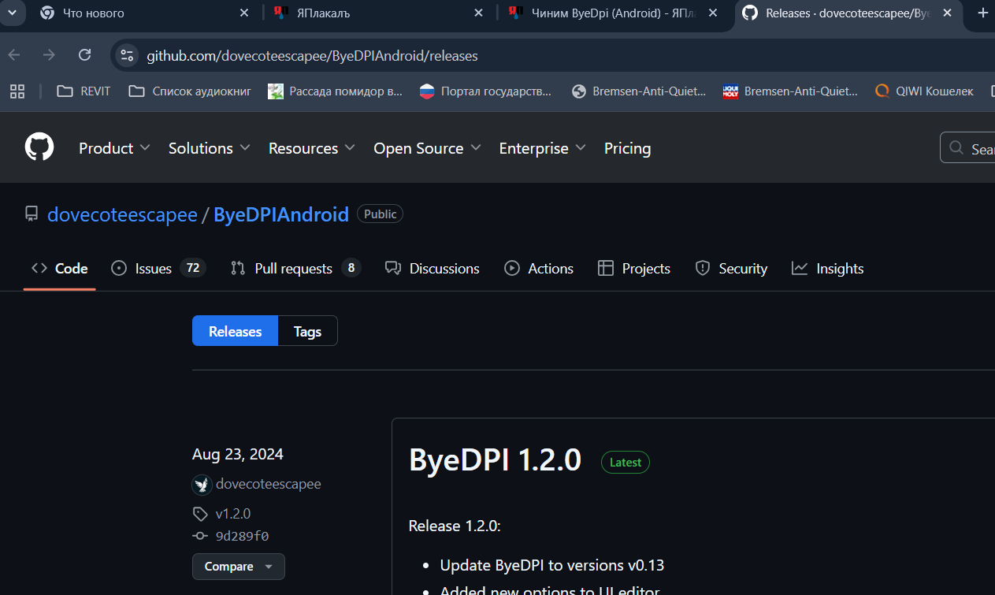Open 'Рассада помидор' bookmark
Screen dimensions: 995x595
(336, 91)
